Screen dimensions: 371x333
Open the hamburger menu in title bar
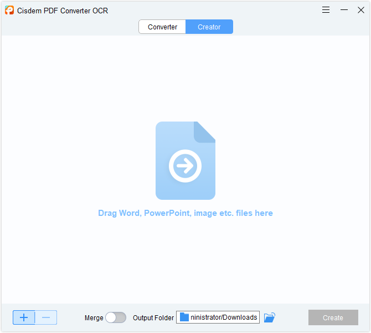tap(326, 10)
